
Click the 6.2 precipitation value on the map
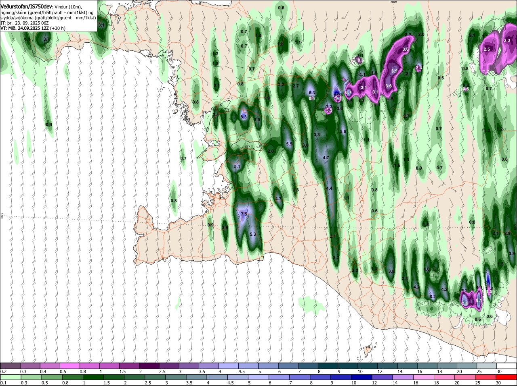point(432,297)
